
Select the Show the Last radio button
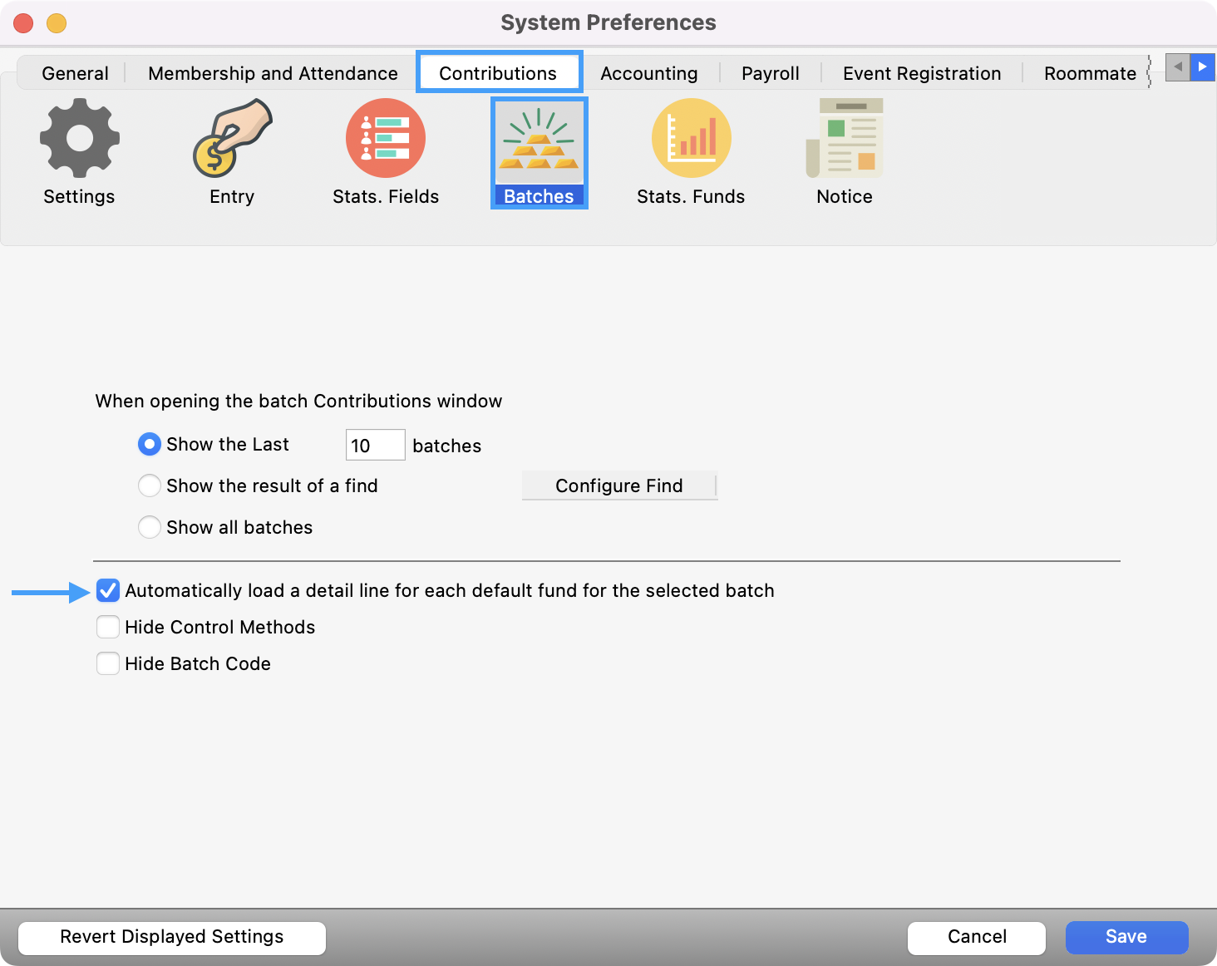pos(149,445)
